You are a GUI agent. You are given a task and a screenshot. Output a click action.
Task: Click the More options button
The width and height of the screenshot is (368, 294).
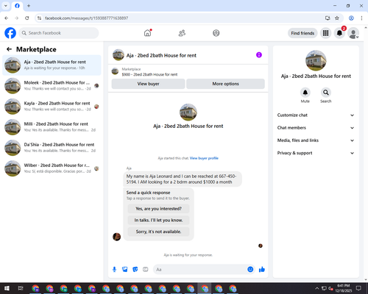(x=225, y=84)
